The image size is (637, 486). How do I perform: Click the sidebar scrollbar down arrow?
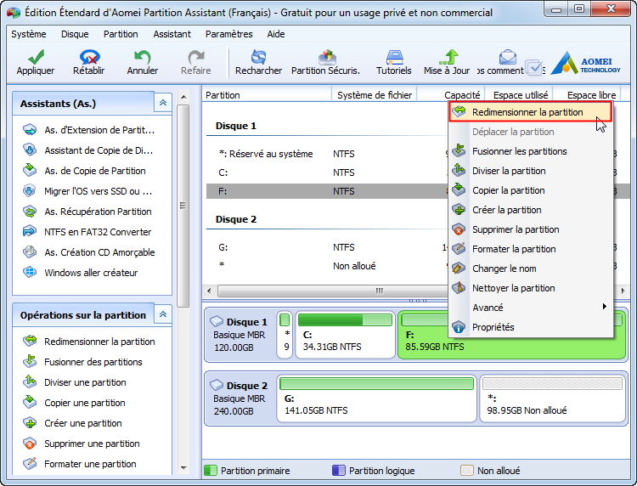point(183,468)
